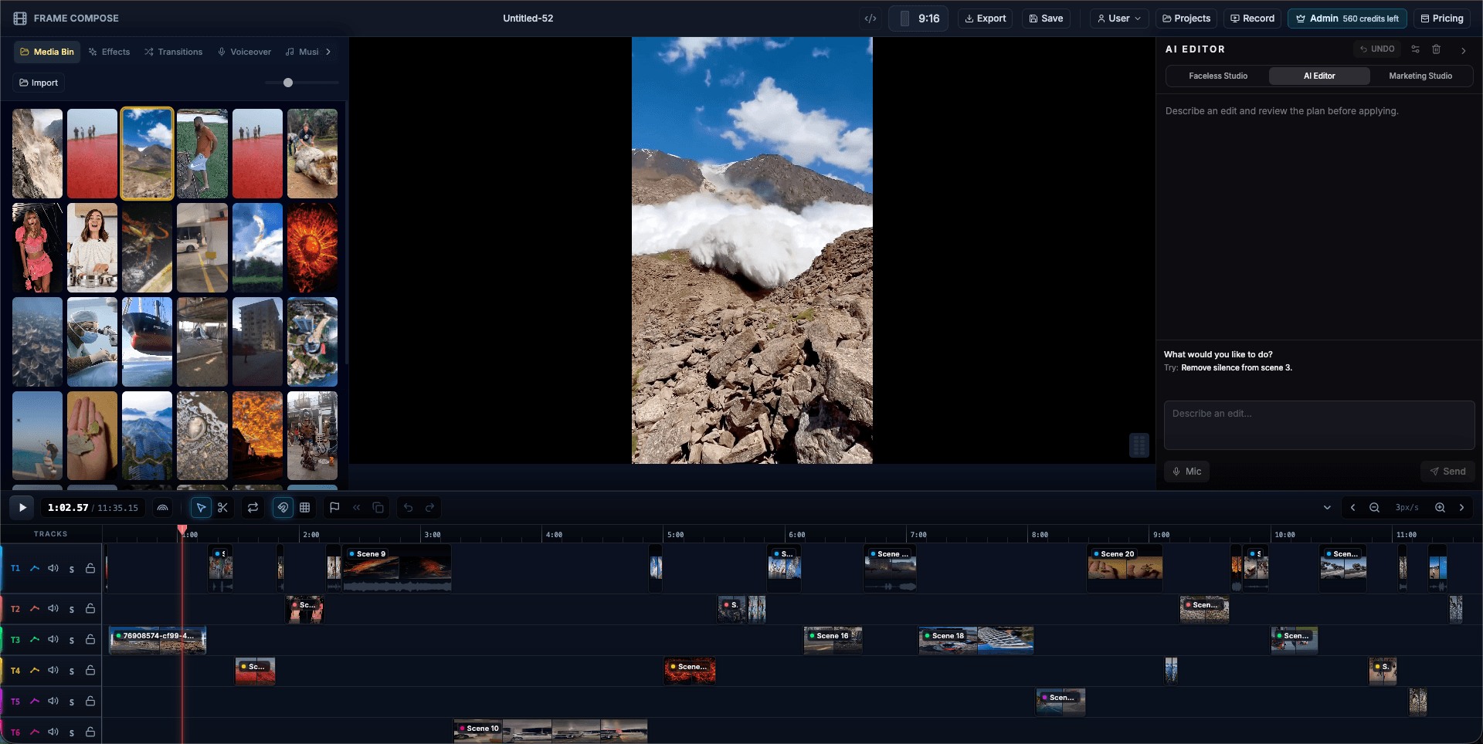
Task: Toggle the timeline grid icon
Action: 305,508
